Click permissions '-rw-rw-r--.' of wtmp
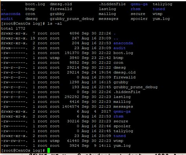This screenshot has width=186, height=155. (14, 141)
